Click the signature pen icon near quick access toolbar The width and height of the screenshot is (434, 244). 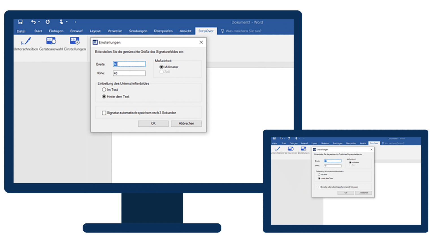[x=62, y=22]
